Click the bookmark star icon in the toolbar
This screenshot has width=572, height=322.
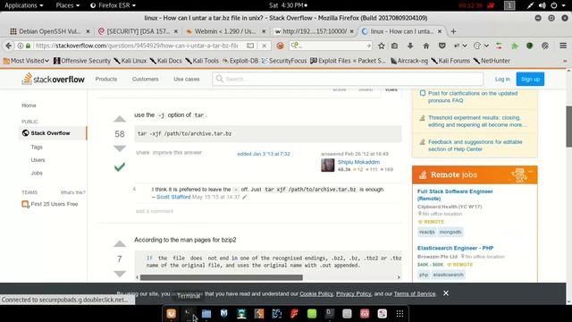coord(382,46)
